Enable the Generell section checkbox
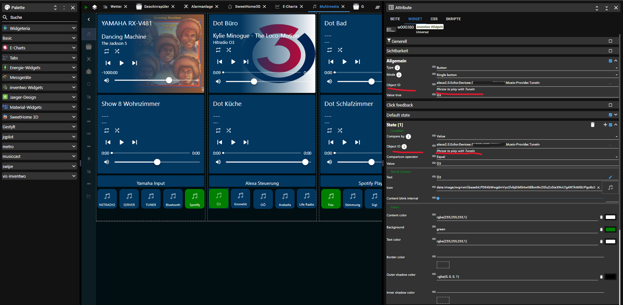The image size is (623, 305). 610,41
